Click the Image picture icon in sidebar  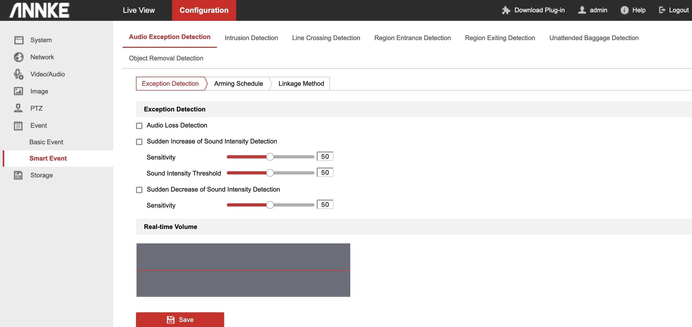18,91
